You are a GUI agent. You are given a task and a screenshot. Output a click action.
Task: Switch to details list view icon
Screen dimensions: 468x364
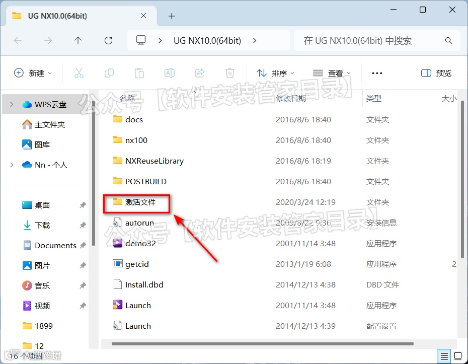[x=444, y=356]
